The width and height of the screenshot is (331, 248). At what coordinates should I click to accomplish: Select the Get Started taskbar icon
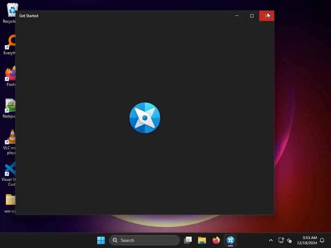point(230,240)
